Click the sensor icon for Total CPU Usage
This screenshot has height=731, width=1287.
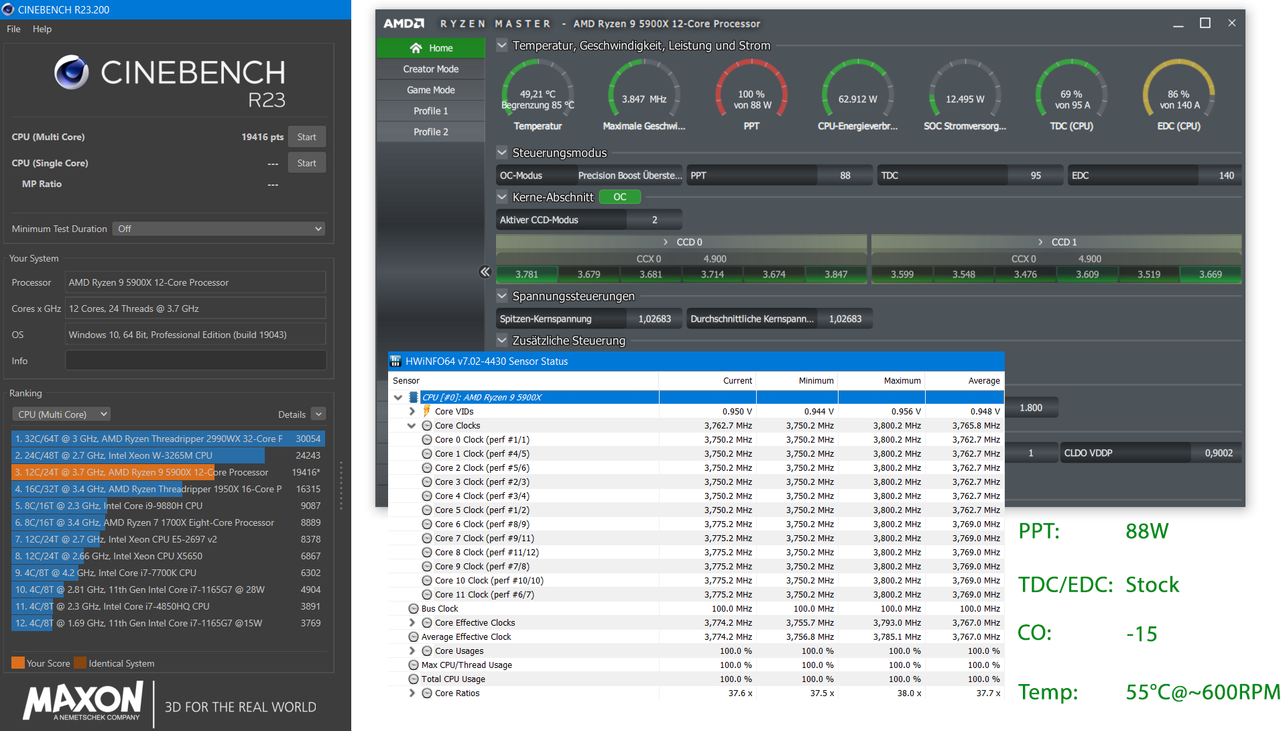pyautogui.click(x=414, y=679)
